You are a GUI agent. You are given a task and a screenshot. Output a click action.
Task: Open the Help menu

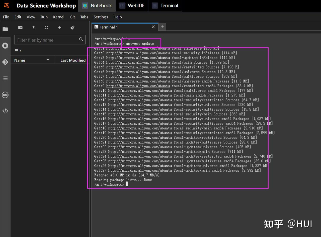(x=118, y=17)
